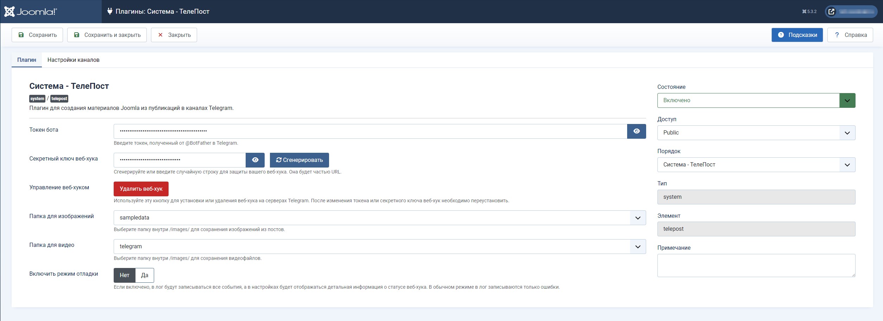The image size is (883, 321).
Task: Click the Сохранить save button
Action: 37,35
